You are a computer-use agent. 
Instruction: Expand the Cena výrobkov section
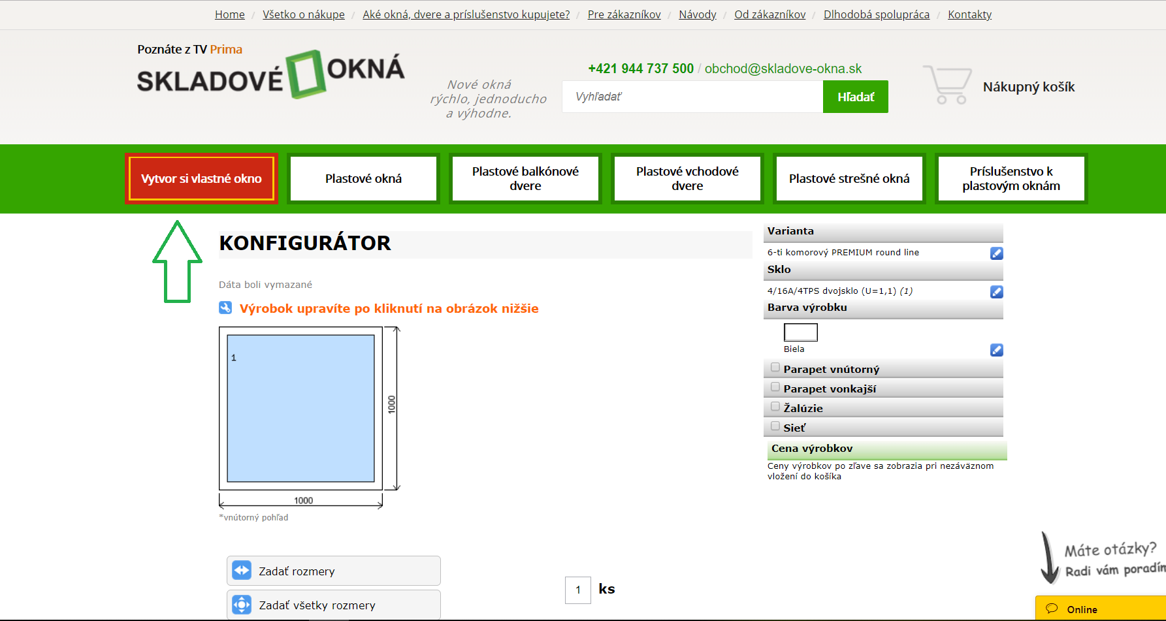click(x=886, y=449)
